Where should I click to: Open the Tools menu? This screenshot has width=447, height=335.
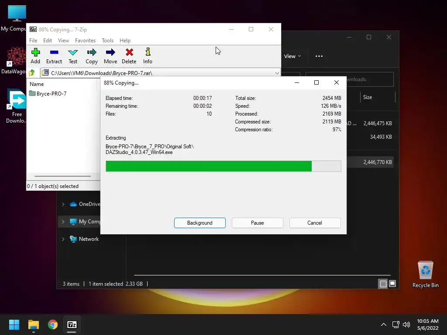point(107,41)
